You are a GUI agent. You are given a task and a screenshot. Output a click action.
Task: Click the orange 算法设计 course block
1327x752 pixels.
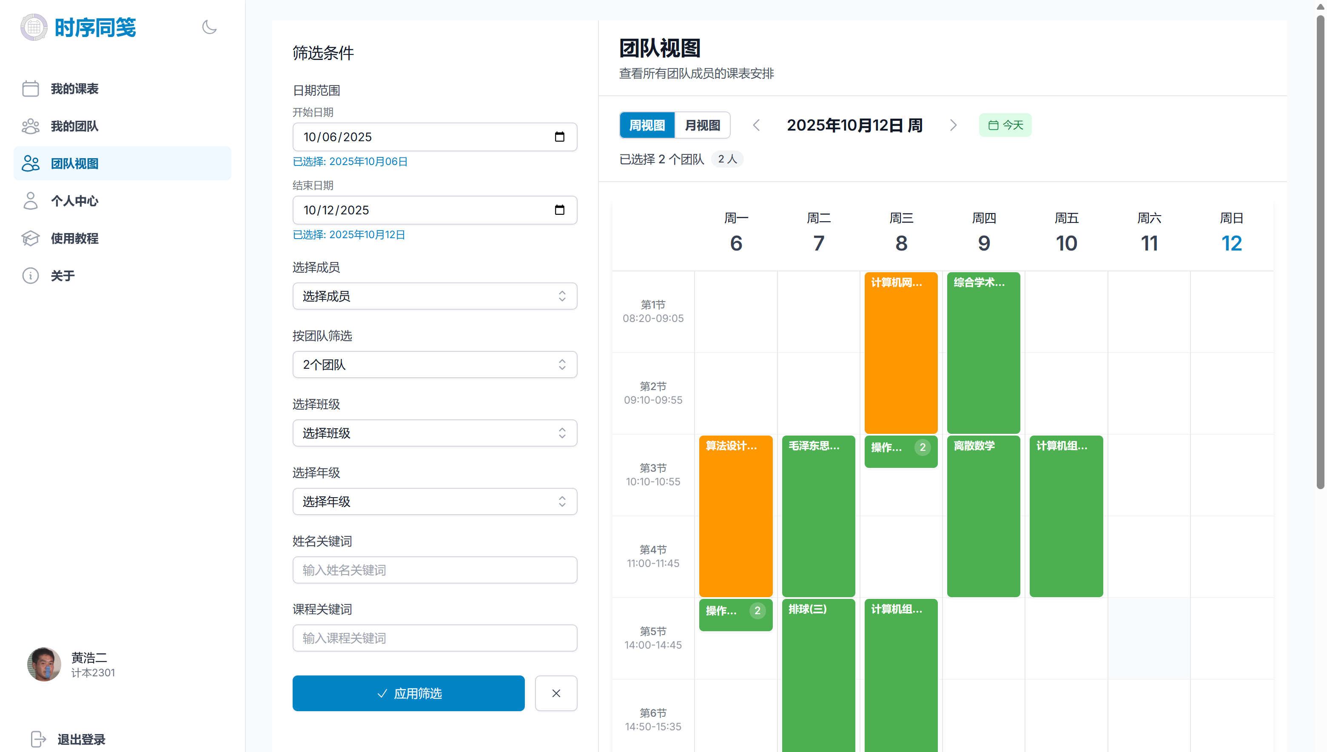pos(735,516)
